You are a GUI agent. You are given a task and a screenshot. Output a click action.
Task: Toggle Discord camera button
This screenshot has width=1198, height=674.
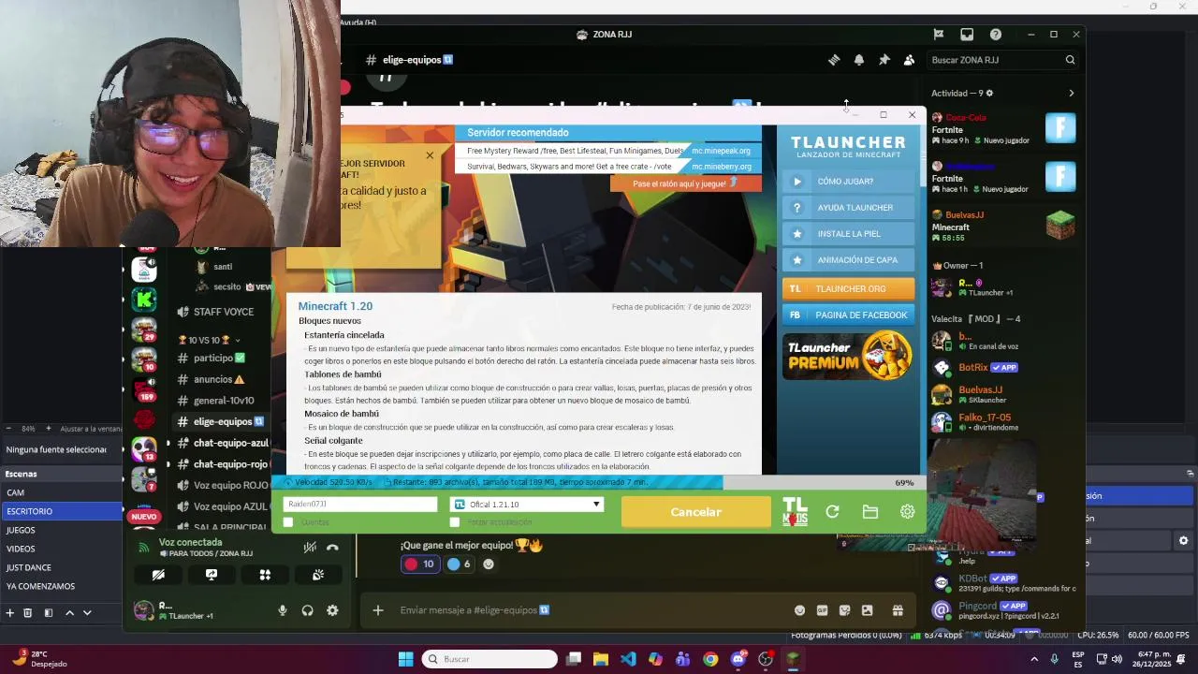click(158, 575)
